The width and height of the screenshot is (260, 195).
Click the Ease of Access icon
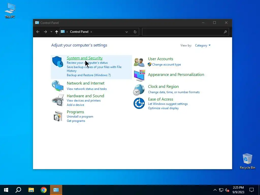pos(139,103)
